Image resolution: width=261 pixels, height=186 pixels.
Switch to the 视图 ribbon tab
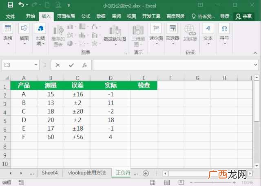click(x=131, y=16)
